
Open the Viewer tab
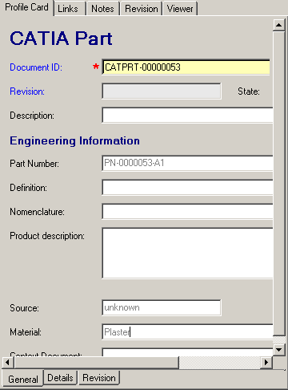180,9
